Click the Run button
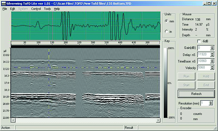 coord(186,76)
